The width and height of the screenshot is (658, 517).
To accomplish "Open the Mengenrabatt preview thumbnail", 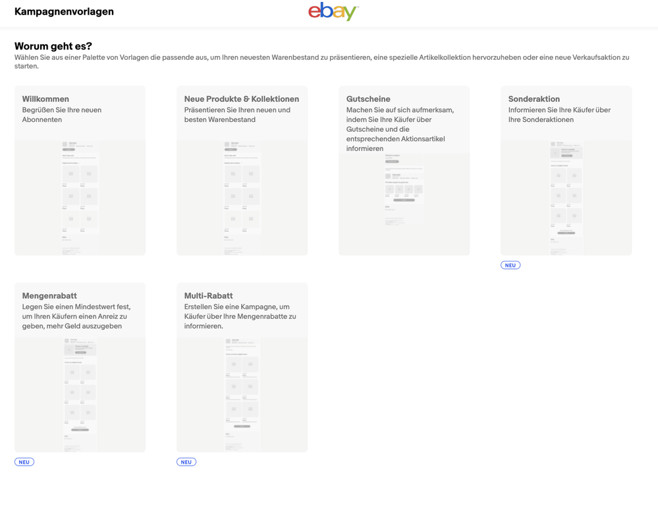I will 80,394.
